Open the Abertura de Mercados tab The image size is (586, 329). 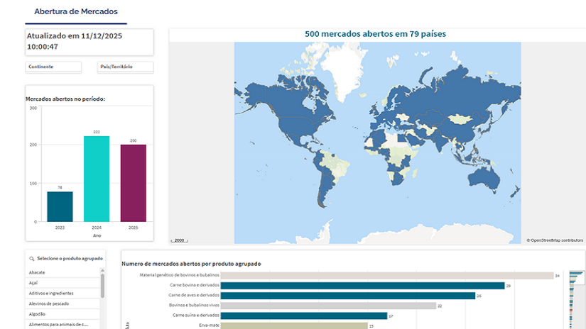click(x=76, y=11)
